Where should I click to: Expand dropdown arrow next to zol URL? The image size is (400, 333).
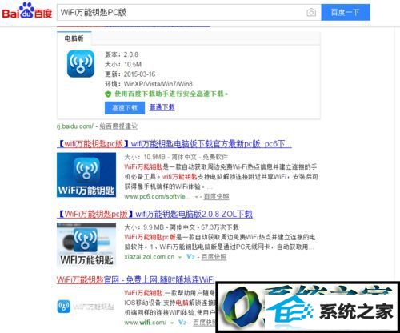click(x=180, y=258)
